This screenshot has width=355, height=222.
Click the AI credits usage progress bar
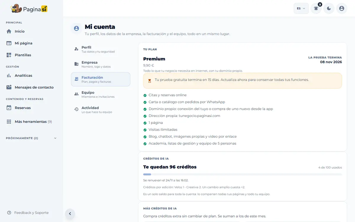tap(243, 174)
